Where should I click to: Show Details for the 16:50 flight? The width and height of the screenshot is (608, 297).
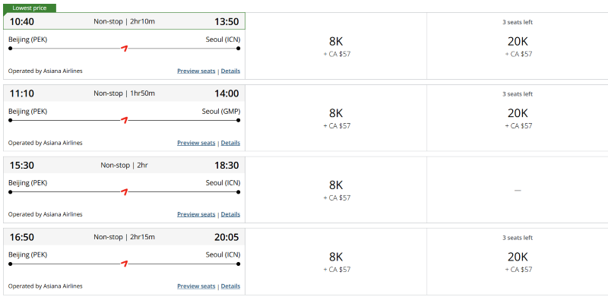point(230,286)
